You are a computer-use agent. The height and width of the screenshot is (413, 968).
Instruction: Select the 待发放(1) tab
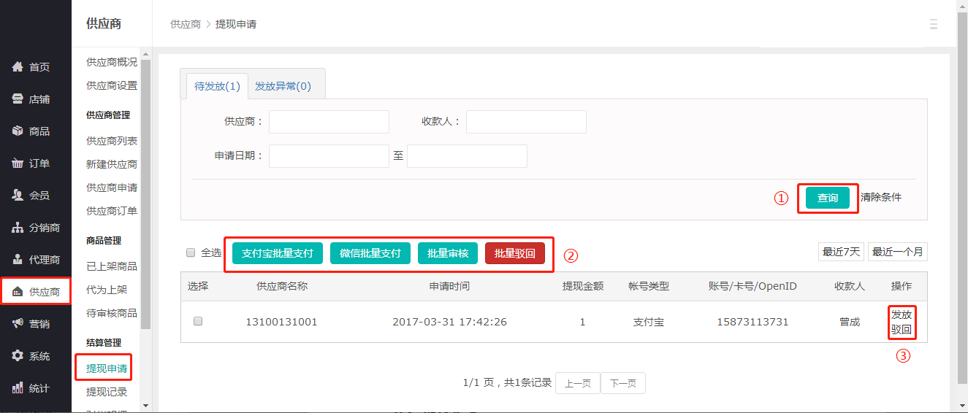(217, 86)
